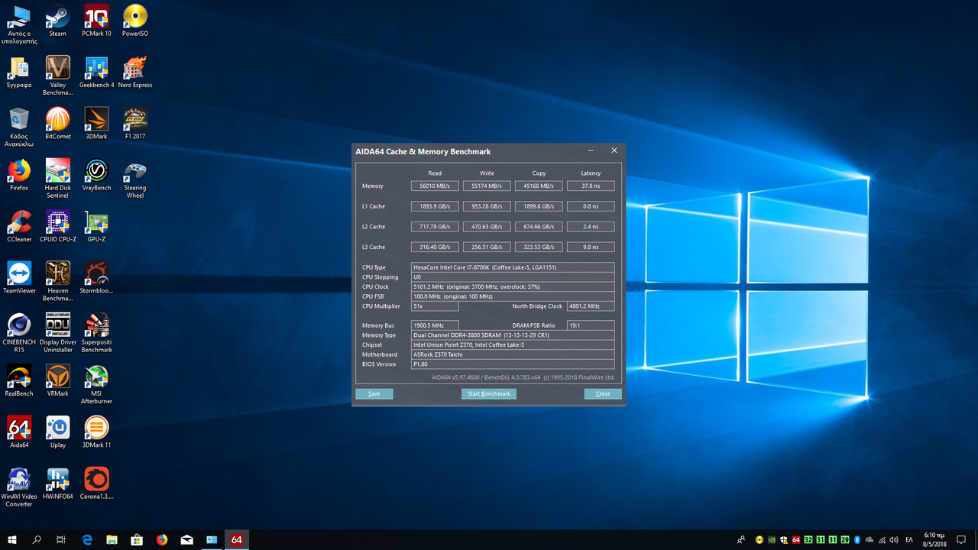Open taskbar search magnifier

(x=37, y=539)
